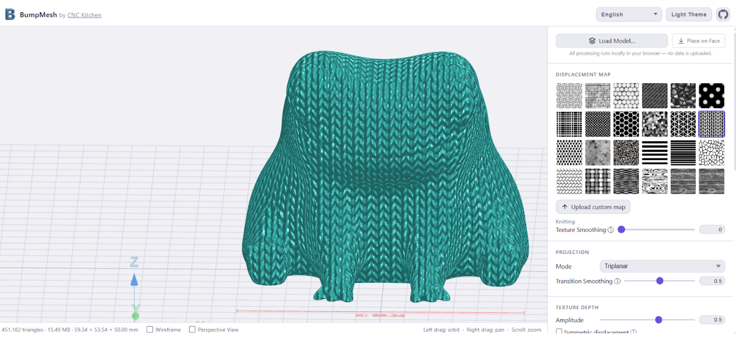Click the Place on Face button
The width and height of the screenshot is (736, 342).
[699, 41]
